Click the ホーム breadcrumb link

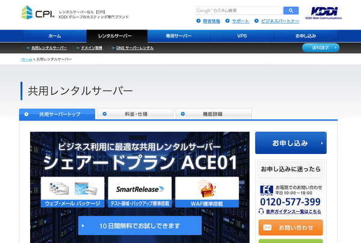point(26,60)
